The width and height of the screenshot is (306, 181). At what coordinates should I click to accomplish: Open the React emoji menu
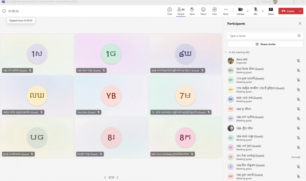coord(203,11)
